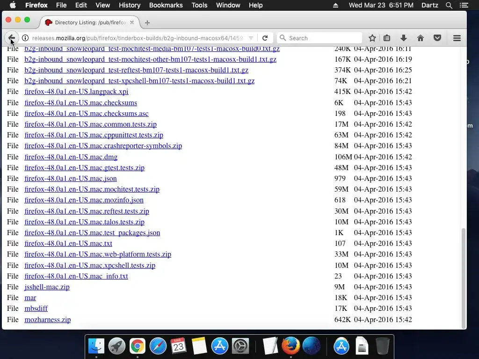Image resolution: width=479 pixels, height=359 pixels.
Task: Click inside the Search field
Action: pyautogui.click(x=319, y=38)
